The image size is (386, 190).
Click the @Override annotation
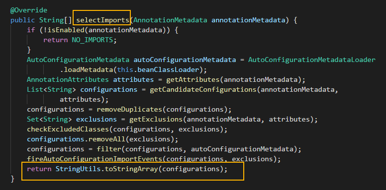point(28,10)
